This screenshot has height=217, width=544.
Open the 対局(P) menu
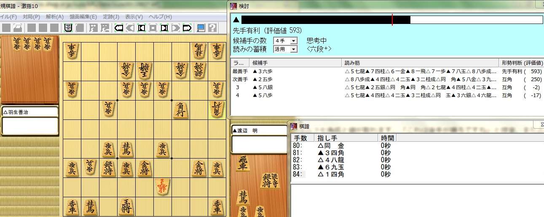pos(31,17)
